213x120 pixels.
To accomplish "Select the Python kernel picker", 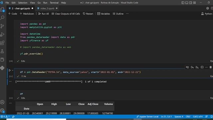I will click(x=207, y=14).
